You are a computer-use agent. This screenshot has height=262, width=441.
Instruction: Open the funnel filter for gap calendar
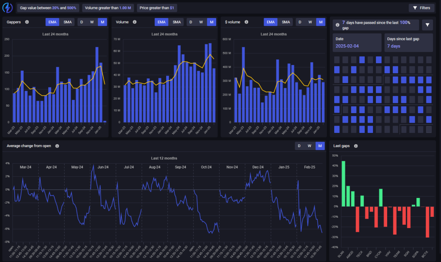[427, 25]
